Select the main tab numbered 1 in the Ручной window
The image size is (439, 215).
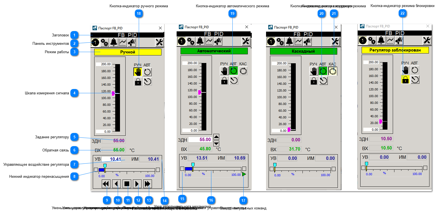tap(95, 42)
